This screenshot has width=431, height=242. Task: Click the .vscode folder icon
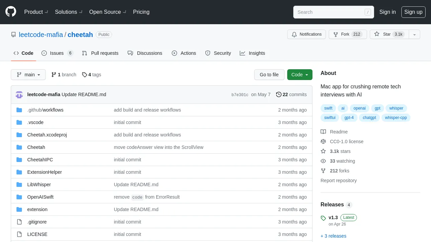(x=19, y=122)
